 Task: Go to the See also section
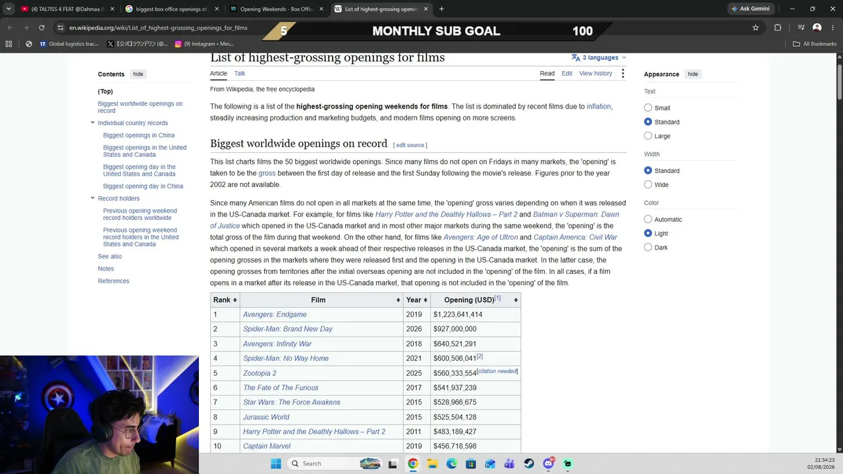pyautogui.click(x=110, y=256)
